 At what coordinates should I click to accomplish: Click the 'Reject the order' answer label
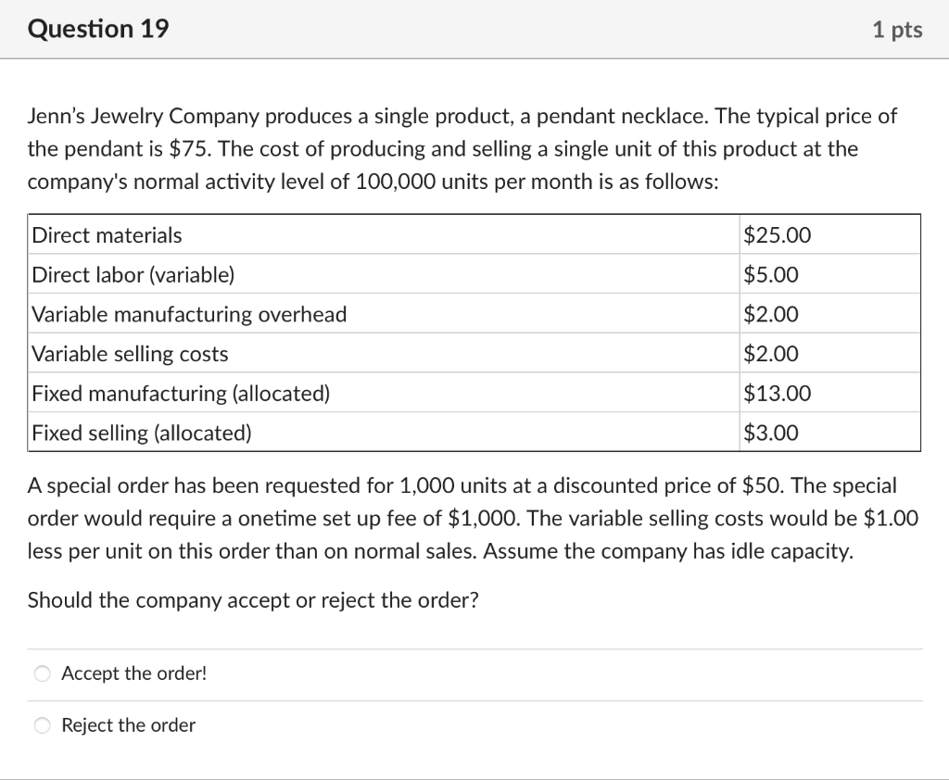click(128, 725)
